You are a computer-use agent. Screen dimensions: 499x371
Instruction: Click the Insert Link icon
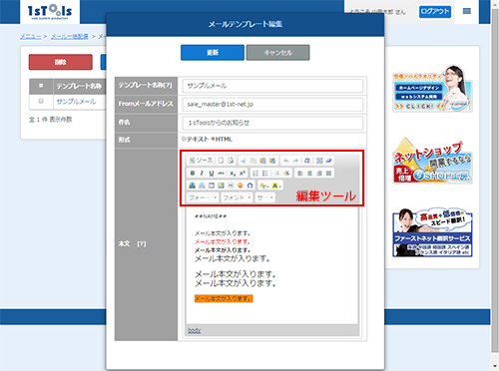click(193, 185)
